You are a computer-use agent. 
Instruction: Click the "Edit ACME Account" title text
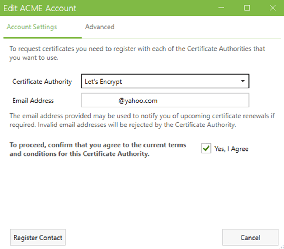[x=40, y=8]
